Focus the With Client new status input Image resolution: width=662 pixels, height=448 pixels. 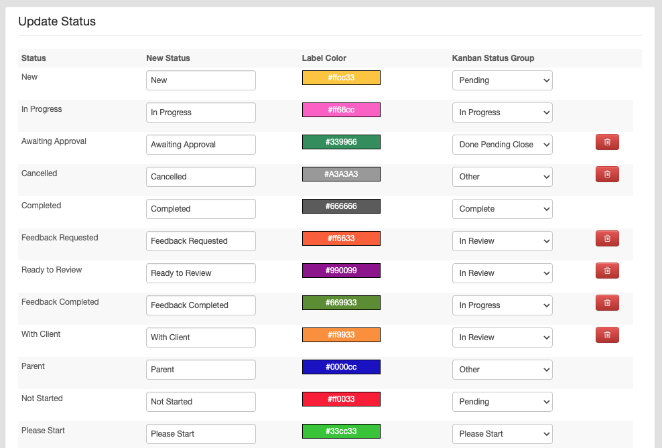[201, 338]
